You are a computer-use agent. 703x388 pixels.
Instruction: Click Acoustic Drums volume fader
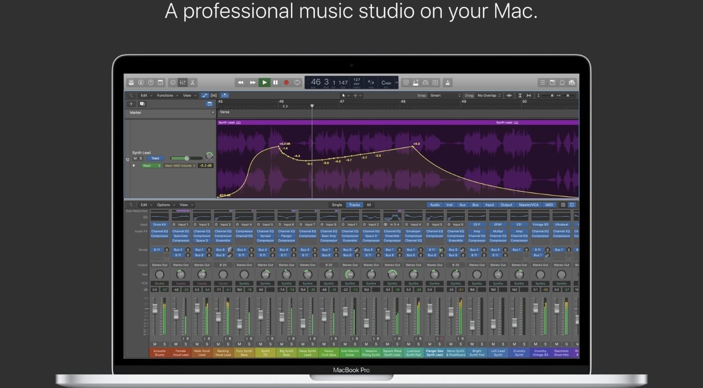pyautogui.click(x=155, y=309)
